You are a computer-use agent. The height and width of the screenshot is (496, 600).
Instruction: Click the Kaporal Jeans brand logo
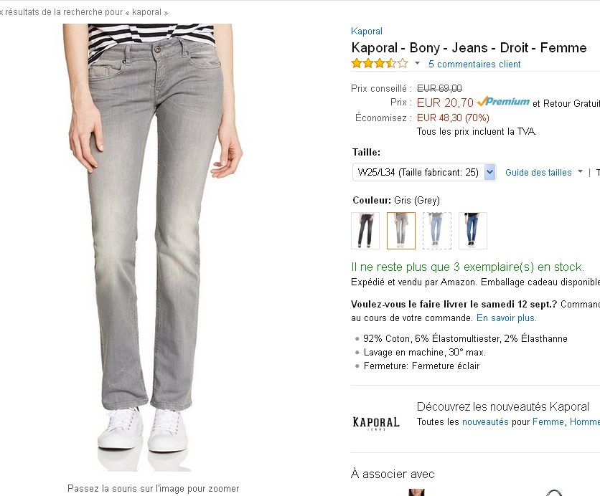point(375,422)
